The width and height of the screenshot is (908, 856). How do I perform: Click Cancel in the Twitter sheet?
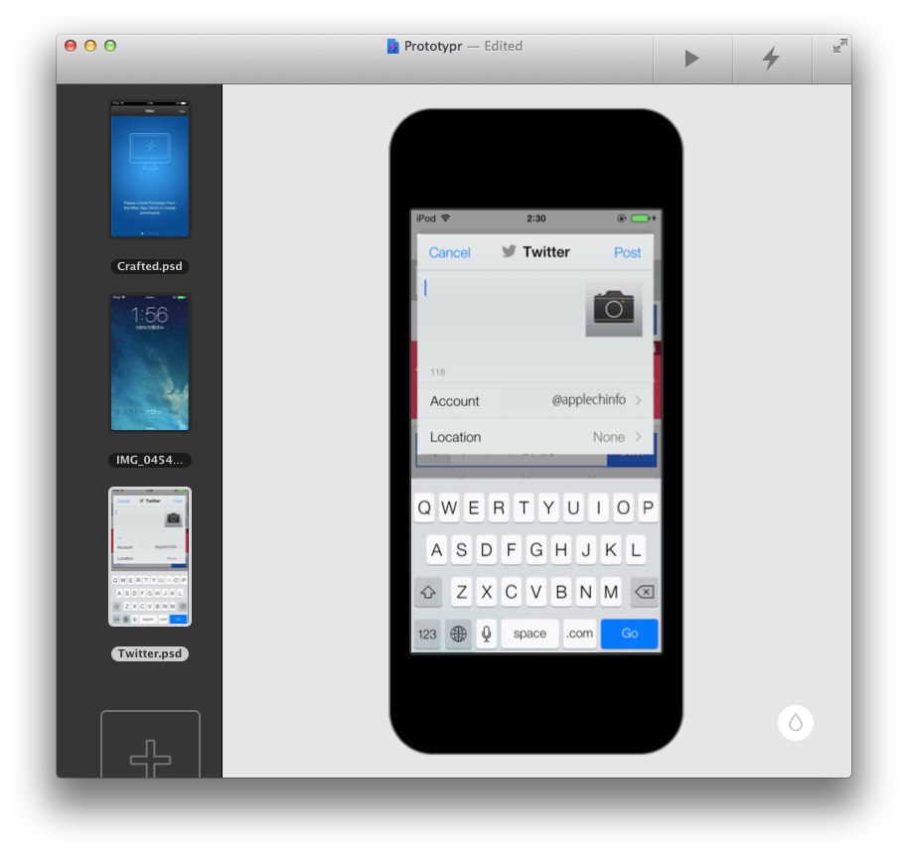[x=449, y=252]
